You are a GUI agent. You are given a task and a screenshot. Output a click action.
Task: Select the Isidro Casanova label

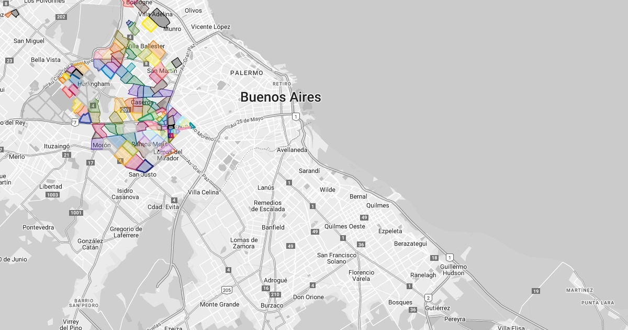pyautogui.click(x=125, y=194)
